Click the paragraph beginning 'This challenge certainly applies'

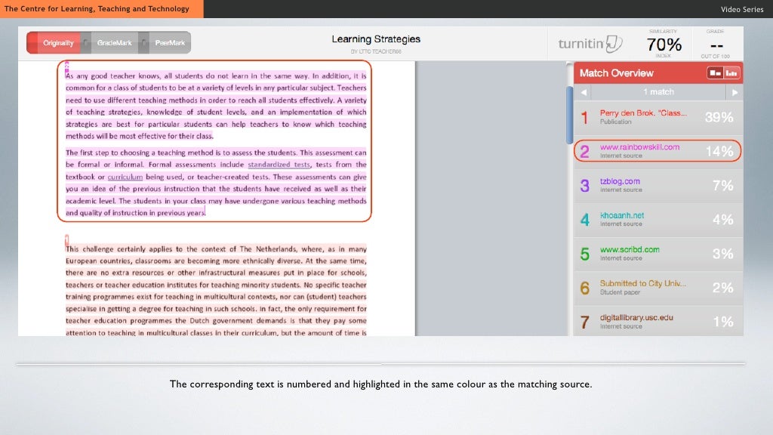pos(216,291)
